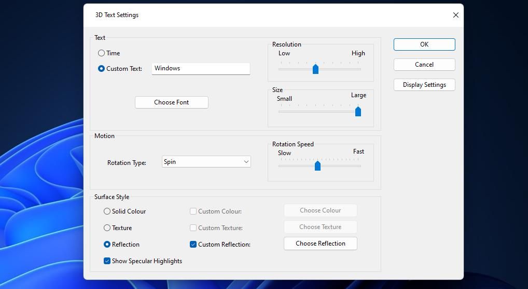This screenshot has height=289, width=528.
Task: Open Display Settings
Action: 424,85
